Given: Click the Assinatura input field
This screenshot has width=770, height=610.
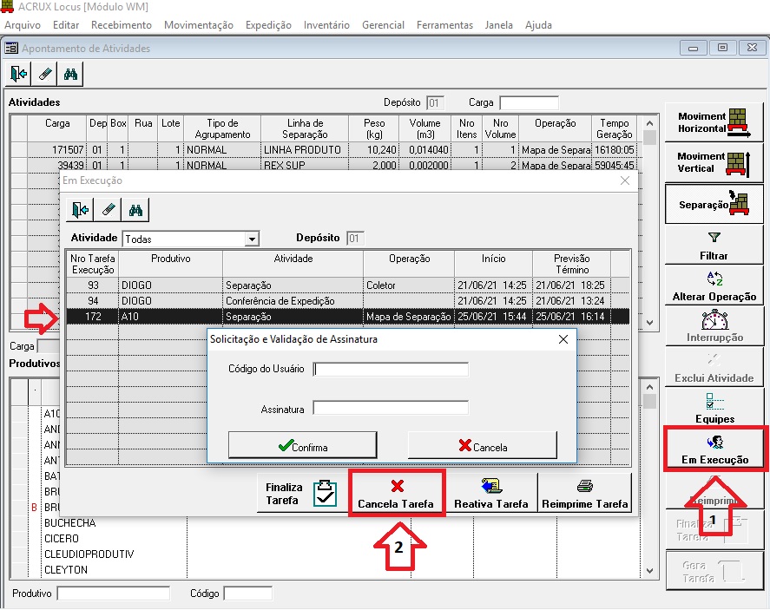Looking at the screenshot, I should tap(391, 408).
